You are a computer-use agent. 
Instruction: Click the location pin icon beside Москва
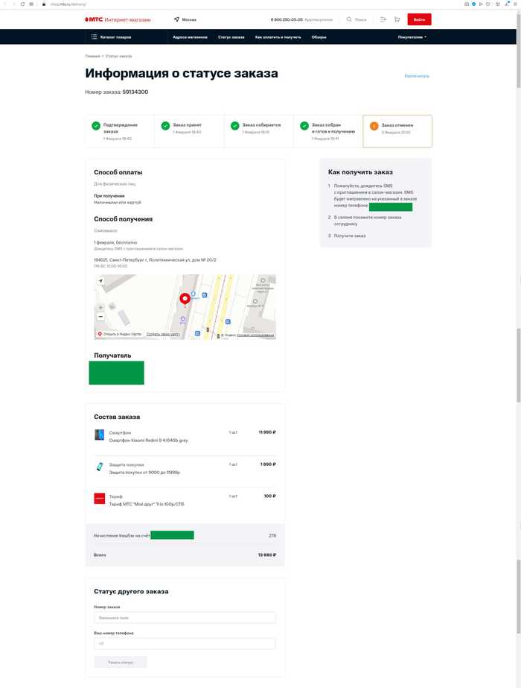pos(176,19)
